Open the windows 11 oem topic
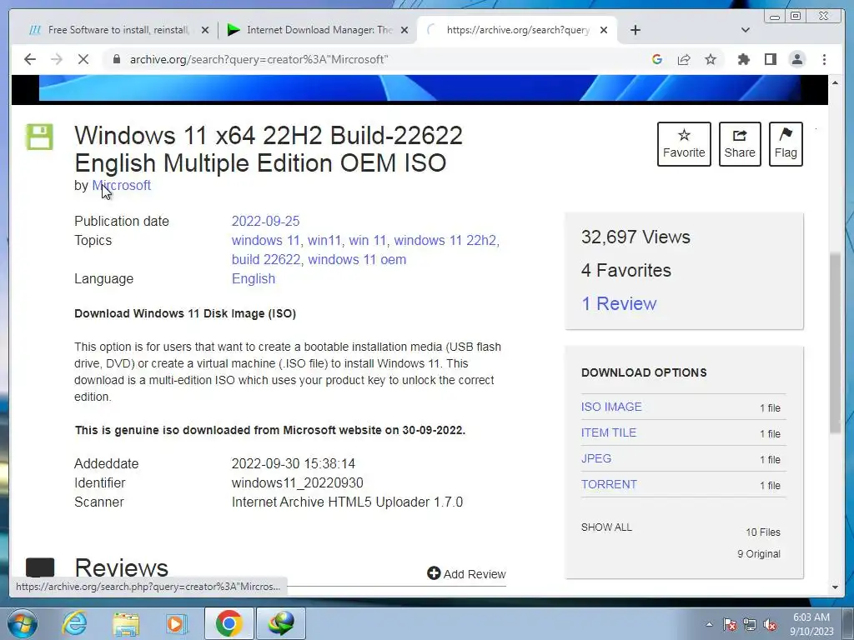This screenshot has height=640, width=854. 357,260
